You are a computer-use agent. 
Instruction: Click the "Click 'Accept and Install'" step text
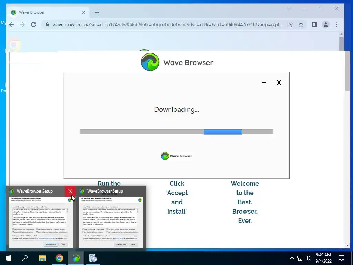[177, 197]
